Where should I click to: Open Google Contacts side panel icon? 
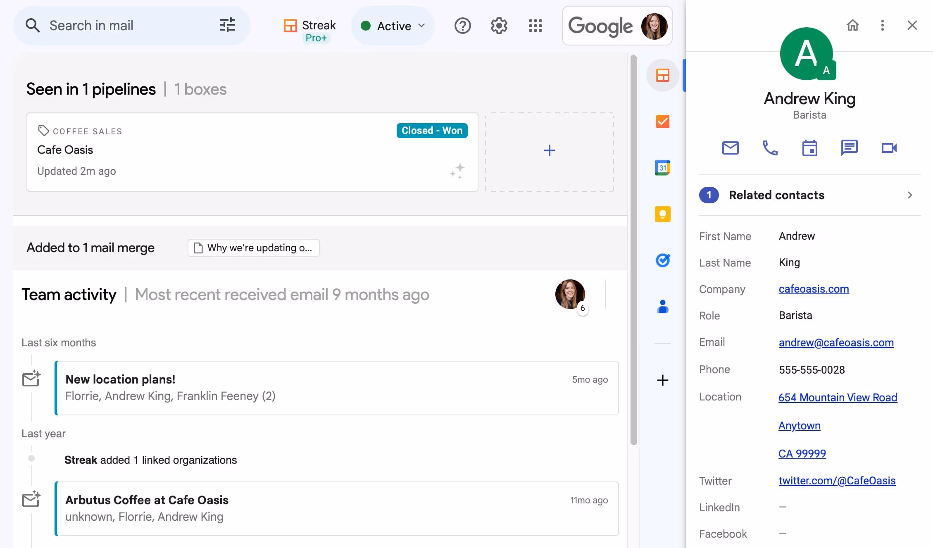tap(662, 307)
